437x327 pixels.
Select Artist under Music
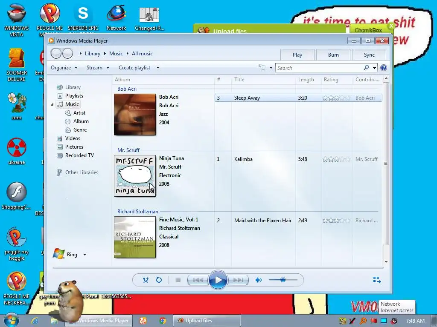click(79, 112)
